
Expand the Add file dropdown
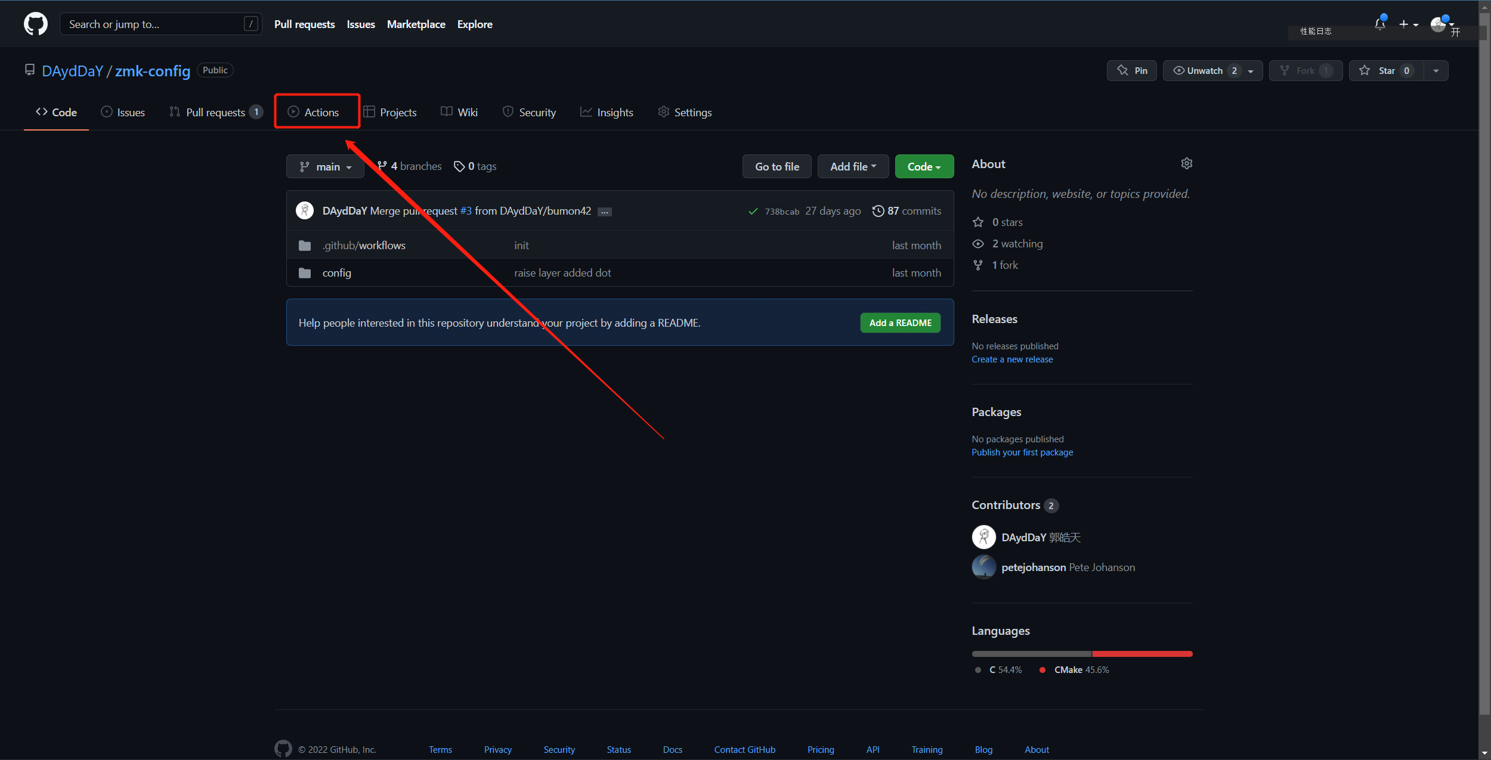pyautogui.click(x=853, y=166)
